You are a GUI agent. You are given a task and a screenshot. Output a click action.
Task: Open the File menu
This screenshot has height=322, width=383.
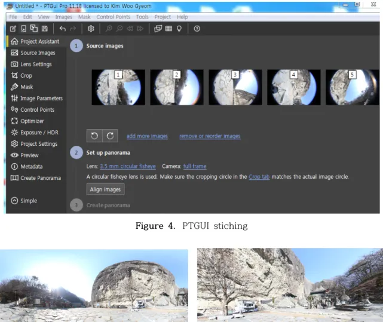(x=13, y=17)
